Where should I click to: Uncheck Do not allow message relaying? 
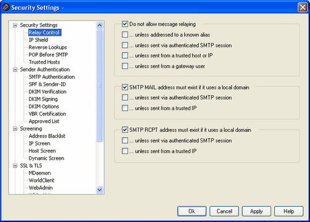pyautogui.click(x=125, y=24)
